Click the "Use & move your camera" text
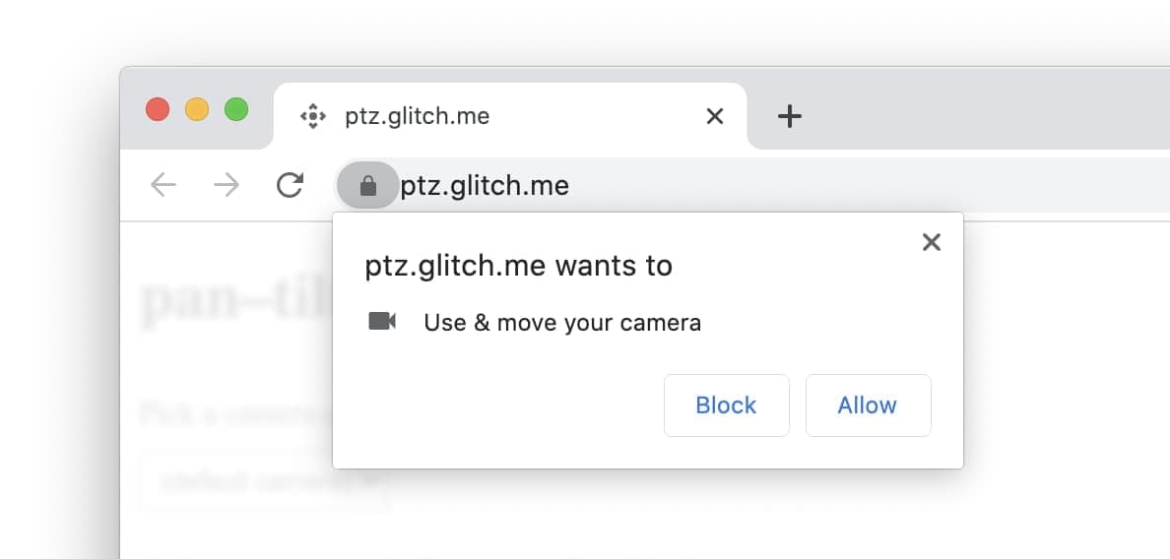This screenshot has width=1170, height=559. coord(562,322)
